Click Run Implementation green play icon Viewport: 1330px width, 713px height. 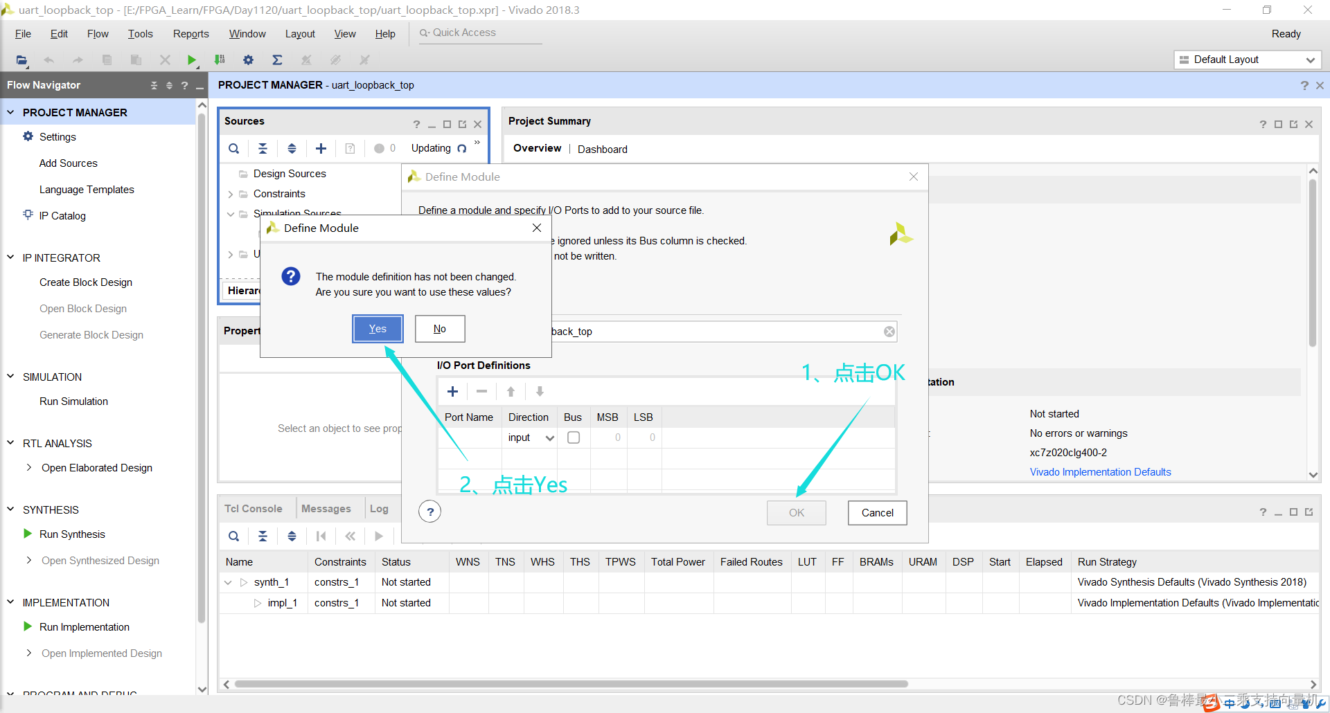(x=28, y=626)
